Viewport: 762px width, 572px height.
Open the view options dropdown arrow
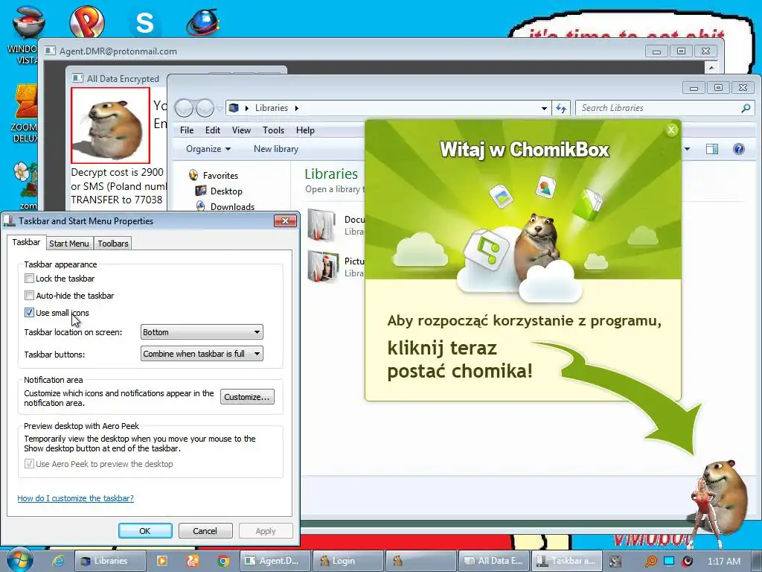coord(687,149)
